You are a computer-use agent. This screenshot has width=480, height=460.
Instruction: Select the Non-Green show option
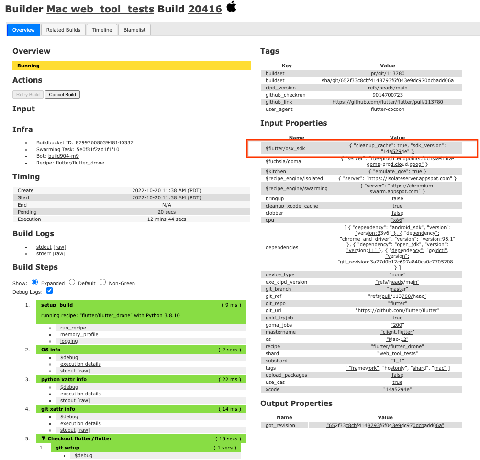pos(102,283)
